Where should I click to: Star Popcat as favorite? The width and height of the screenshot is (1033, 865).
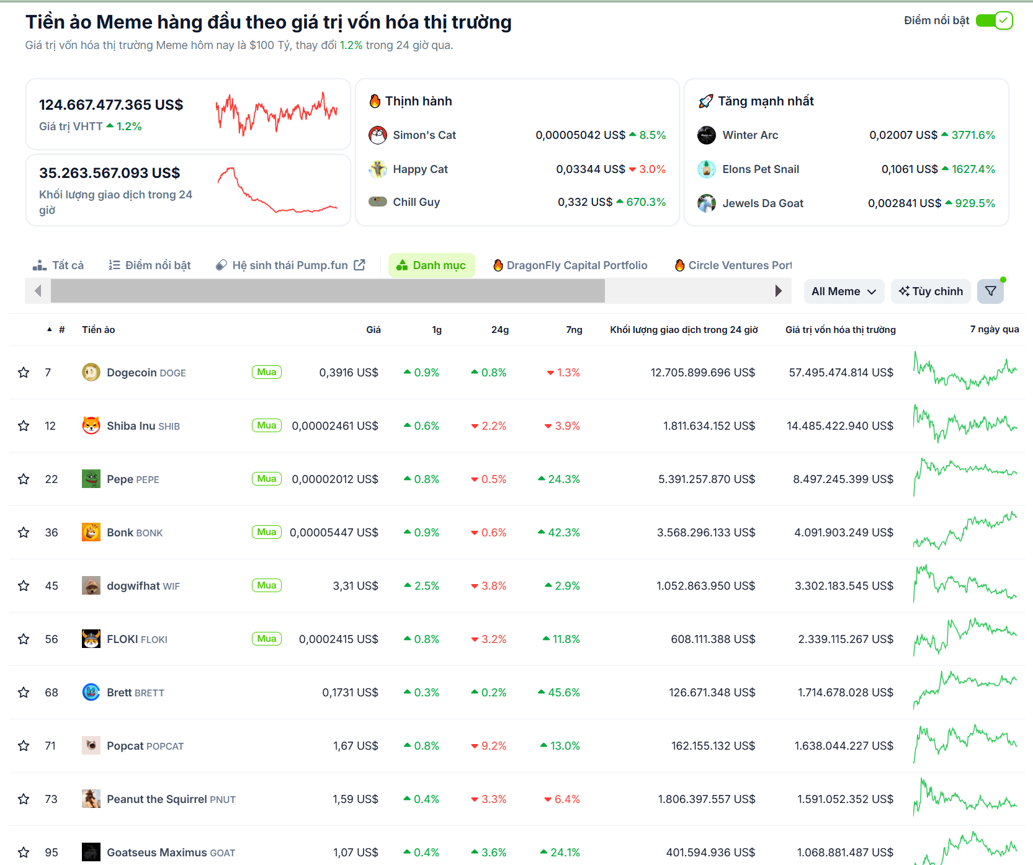coord(24,745)
